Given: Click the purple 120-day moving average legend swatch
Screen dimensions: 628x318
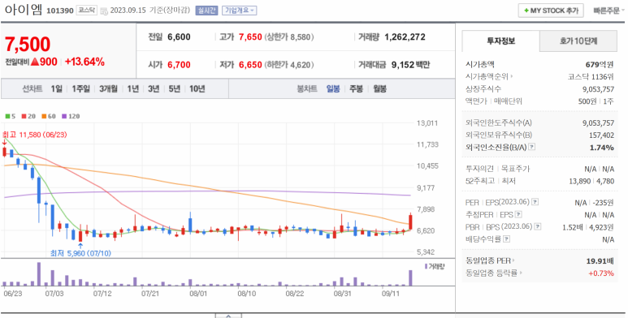Looking at the screenshot, I should pos(63,116).
